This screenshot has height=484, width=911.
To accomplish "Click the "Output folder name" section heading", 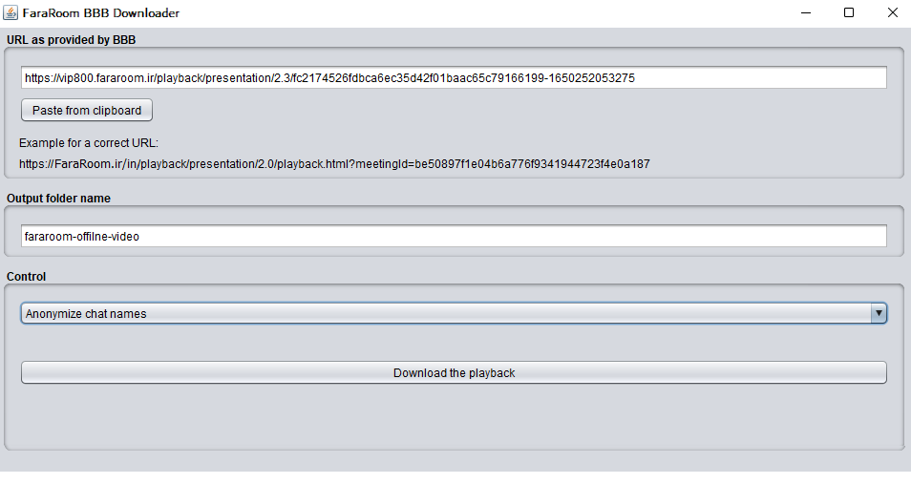I will (x=58, y=199).
